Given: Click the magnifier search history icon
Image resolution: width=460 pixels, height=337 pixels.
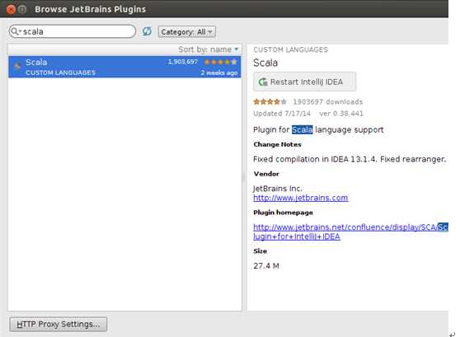Looking at the screenshot, I should [x=16, y=31].
